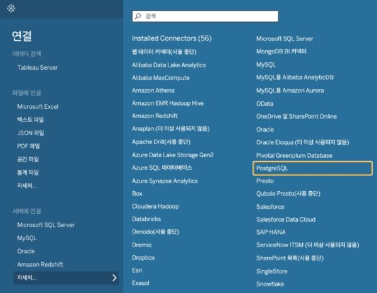Select 웹 데이터 커넥터(사용 중단) connector
377x293 pixels.
tap(164, 52)
